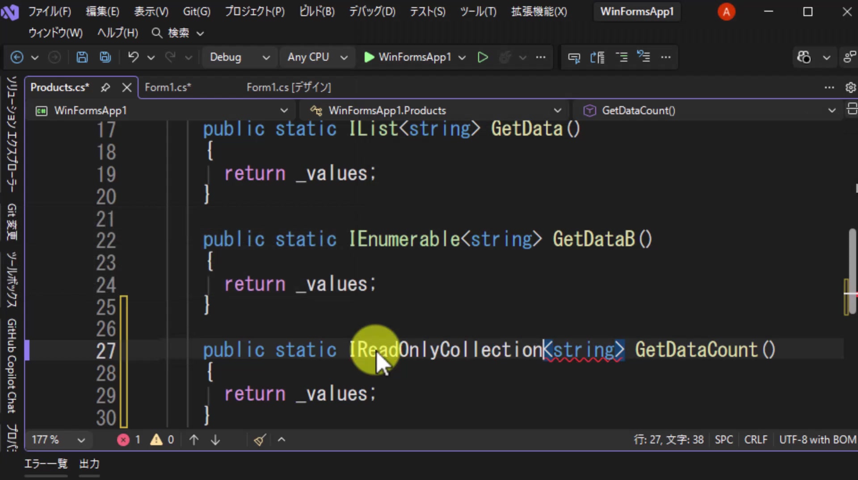The width and height of the screenshot is (858, 480).
Task: Open the GitHub Copilot Chat side panel tab
Action: [12, 366]
